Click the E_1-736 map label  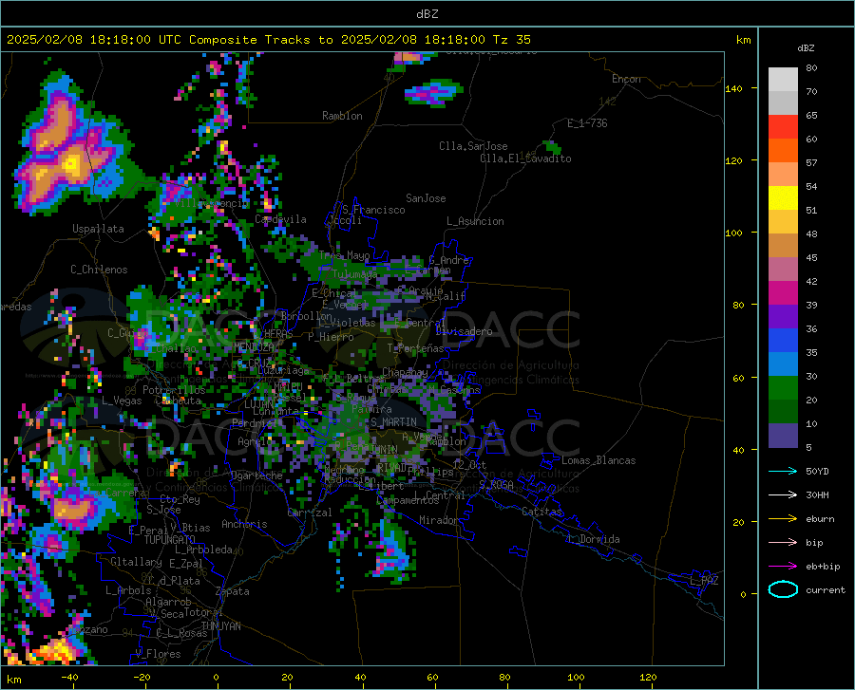tap(587, 123)
